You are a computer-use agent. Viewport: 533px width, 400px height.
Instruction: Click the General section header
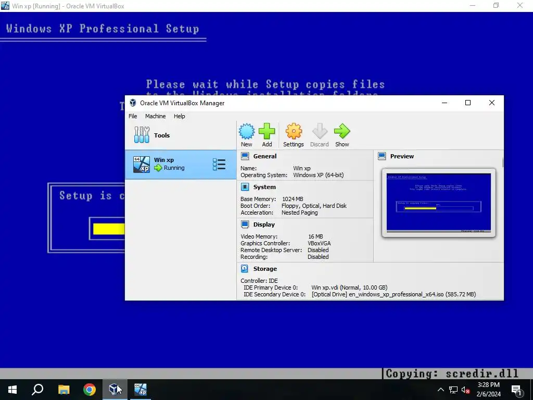point(265,156)
